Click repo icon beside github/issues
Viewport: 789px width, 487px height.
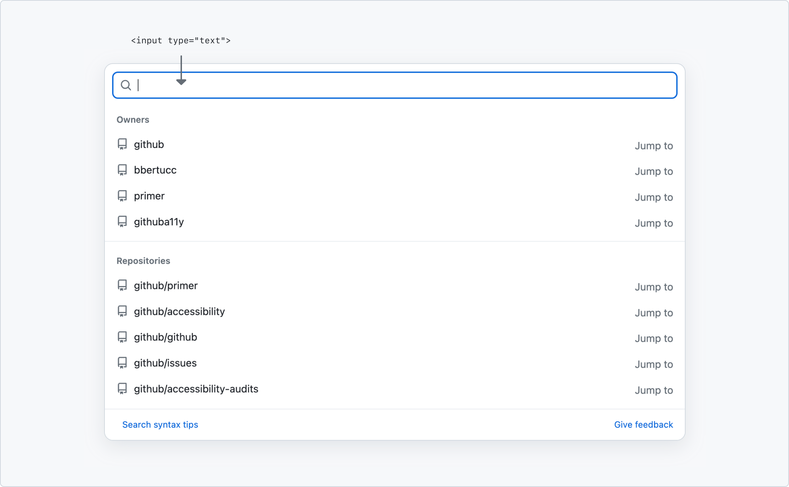point(122,363)
